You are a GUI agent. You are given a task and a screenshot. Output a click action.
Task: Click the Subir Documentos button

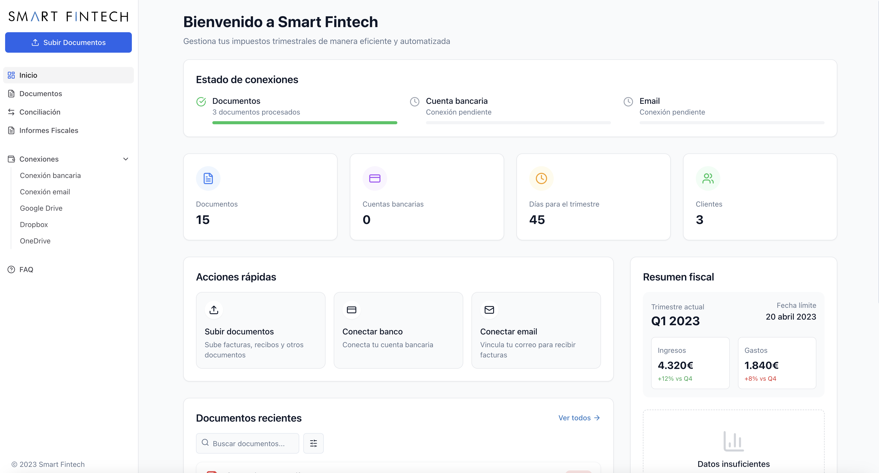pos(68,42)
